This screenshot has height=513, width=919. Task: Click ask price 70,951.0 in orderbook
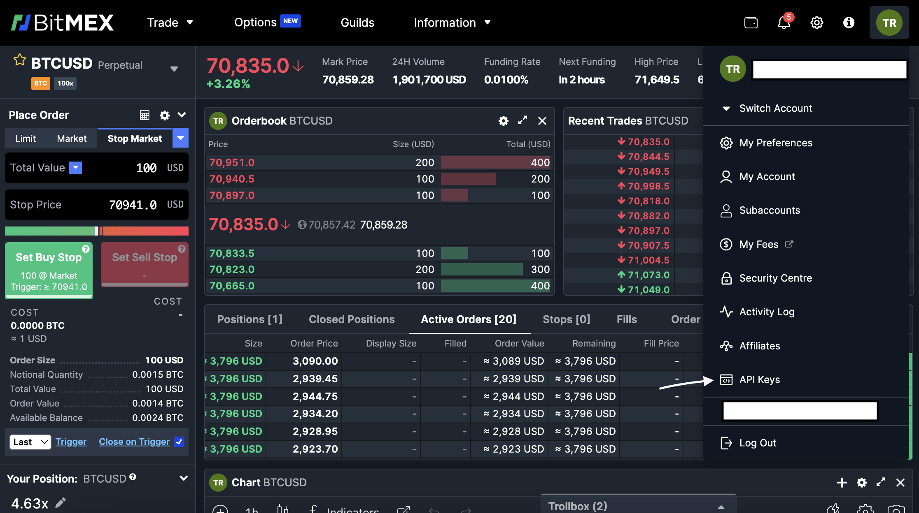point(232,162)
